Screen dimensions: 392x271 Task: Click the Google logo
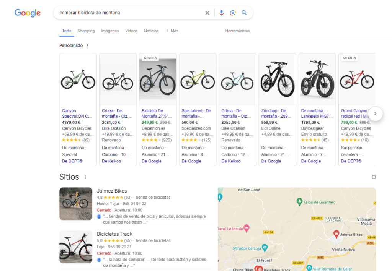click(28, 13)
